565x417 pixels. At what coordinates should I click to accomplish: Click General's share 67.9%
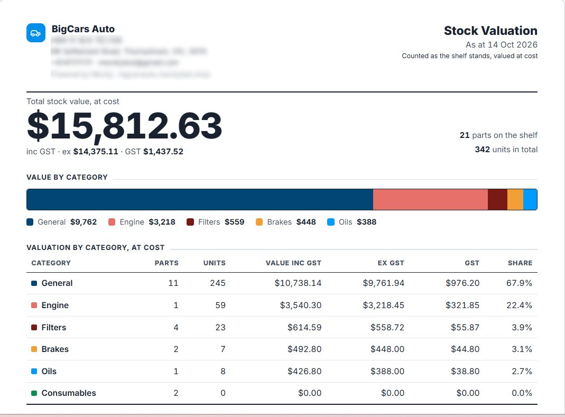click(519, 283)
